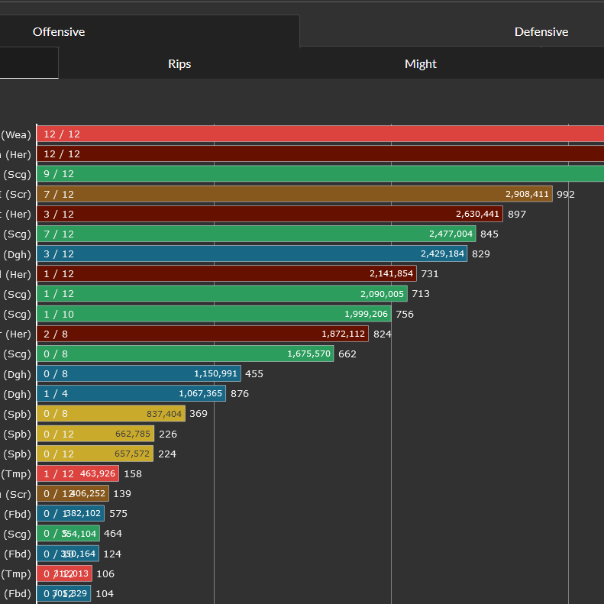Click the yellow (Spb) bar showing 837,404
Screen dimensions: 604x604
(111, 413)
